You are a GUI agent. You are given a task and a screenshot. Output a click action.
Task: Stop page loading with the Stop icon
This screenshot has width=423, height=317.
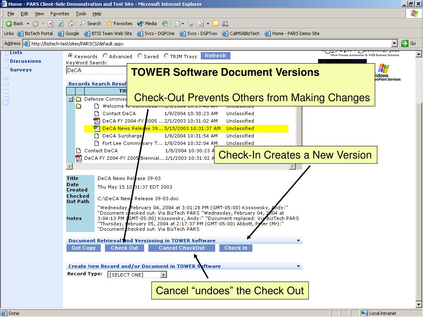pyautogui.click(x=50, y=24)
